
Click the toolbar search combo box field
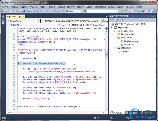click(101, 11)
